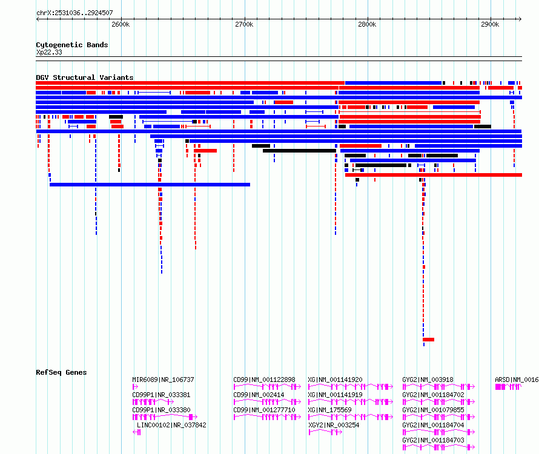The width and height of the screenshot is (539, 454).
Task: Click the chrX:2531036..2924507 coordinates label
Action: point(74,13)
